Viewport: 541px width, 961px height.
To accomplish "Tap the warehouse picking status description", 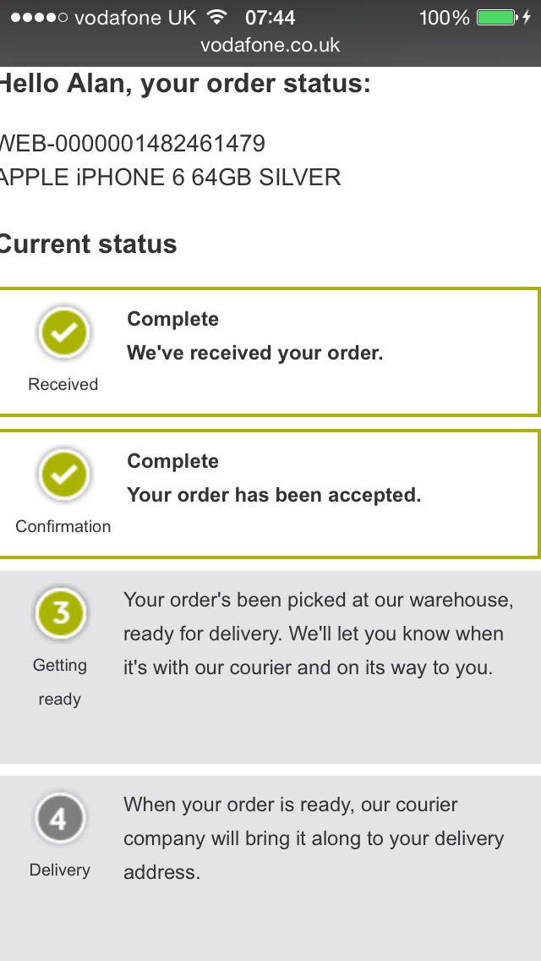I will [x=318, y=634].
